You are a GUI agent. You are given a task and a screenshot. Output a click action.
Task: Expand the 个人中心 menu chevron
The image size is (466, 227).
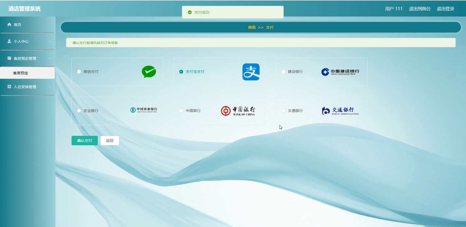point(50,41)
